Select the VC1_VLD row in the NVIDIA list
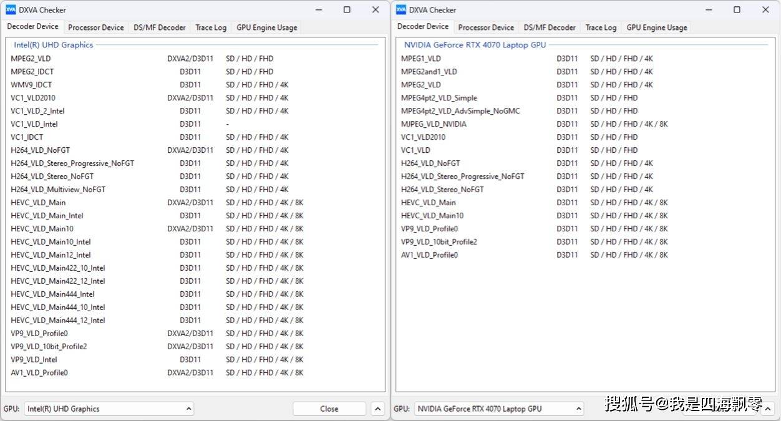Viewport: 781px width, 421px height. 585,150
